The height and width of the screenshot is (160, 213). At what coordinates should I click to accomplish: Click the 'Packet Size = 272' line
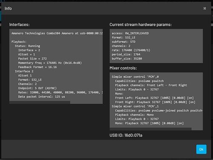coord(32,58)
